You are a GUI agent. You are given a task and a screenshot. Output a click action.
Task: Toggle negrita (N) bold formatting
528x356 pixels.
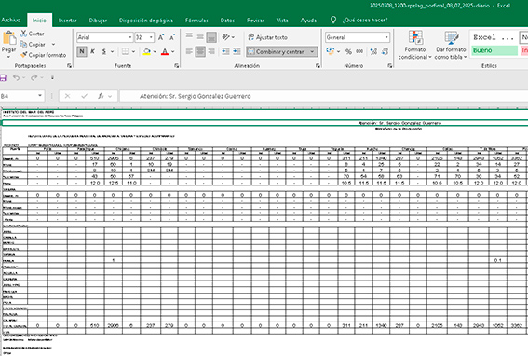click(82, 51)
